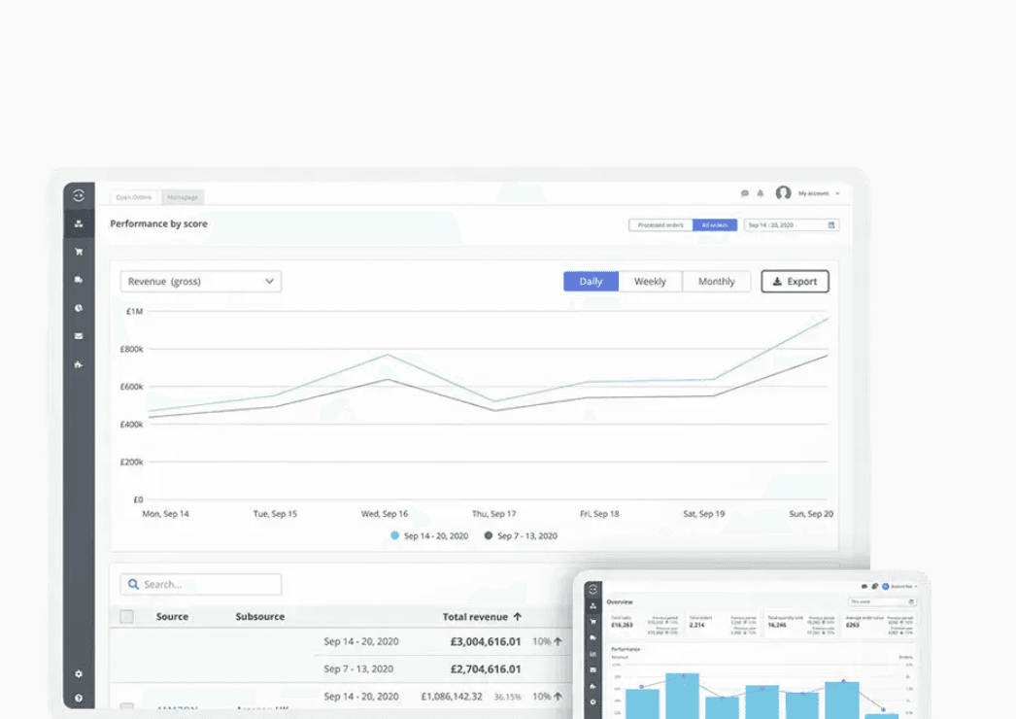
Task: Click the £2,704,616.01 revenue value
Action: (x=486, y=669)
